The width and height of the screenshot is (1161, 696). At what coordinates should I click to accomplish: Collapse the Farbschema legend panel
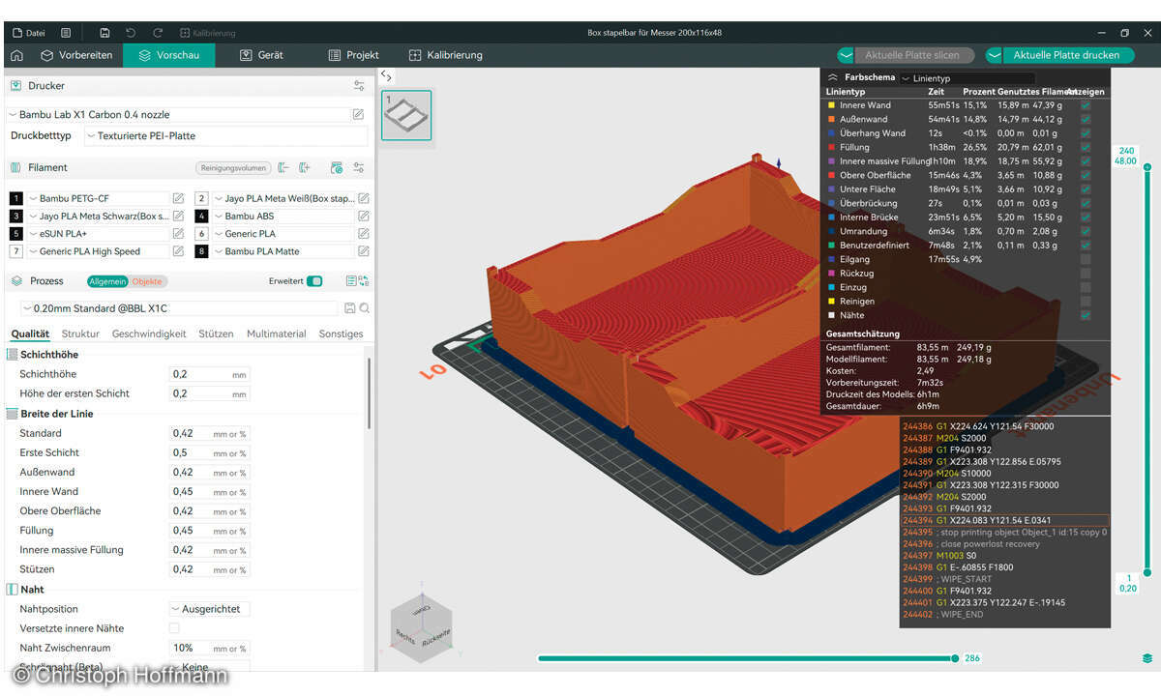[x=833, y=77]
